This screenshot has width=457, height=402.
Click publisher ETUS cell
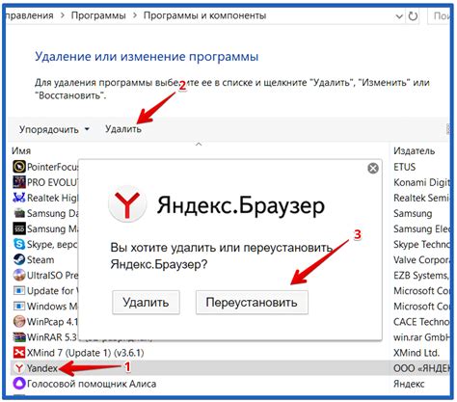coord(404,167)
